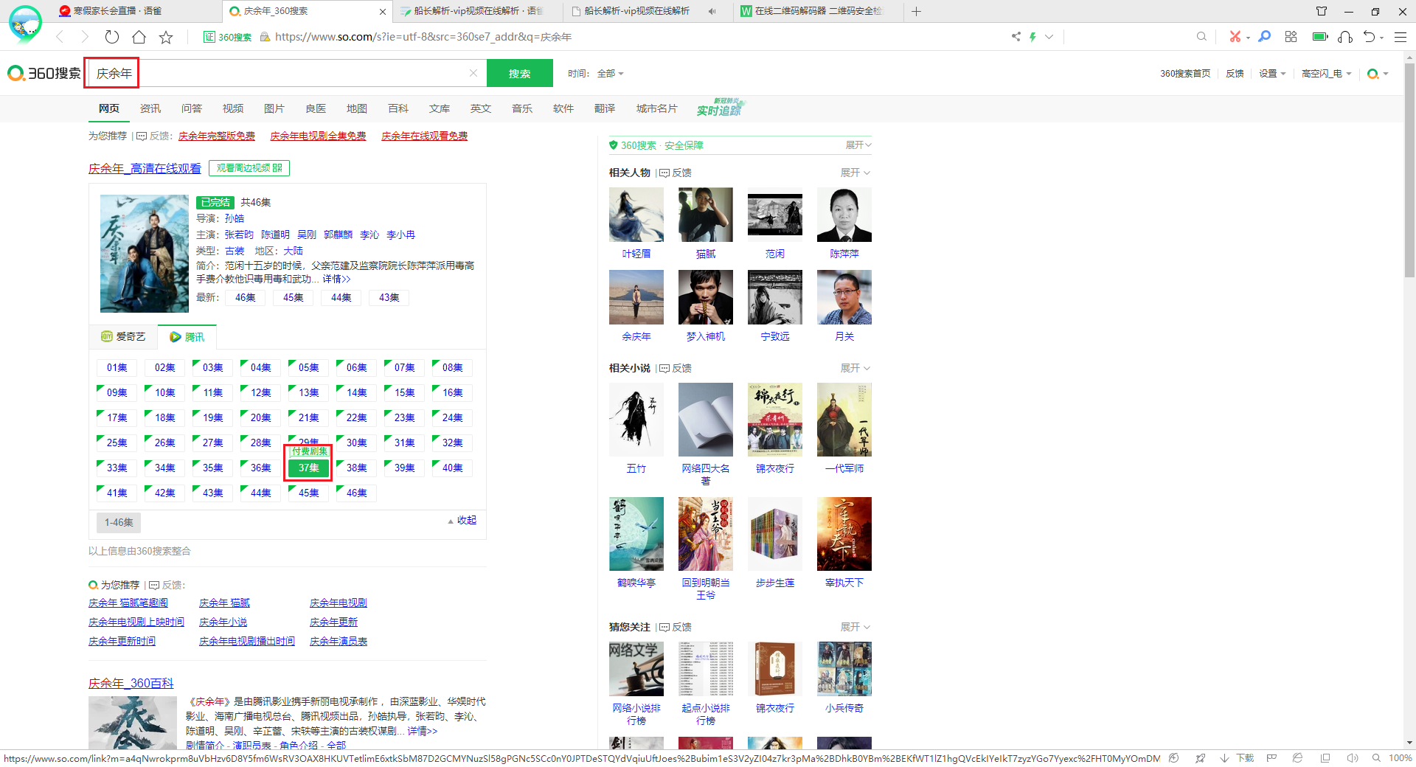
Task: Click the 反馈 link in the top bar
Action: [x=1235, y=74]
